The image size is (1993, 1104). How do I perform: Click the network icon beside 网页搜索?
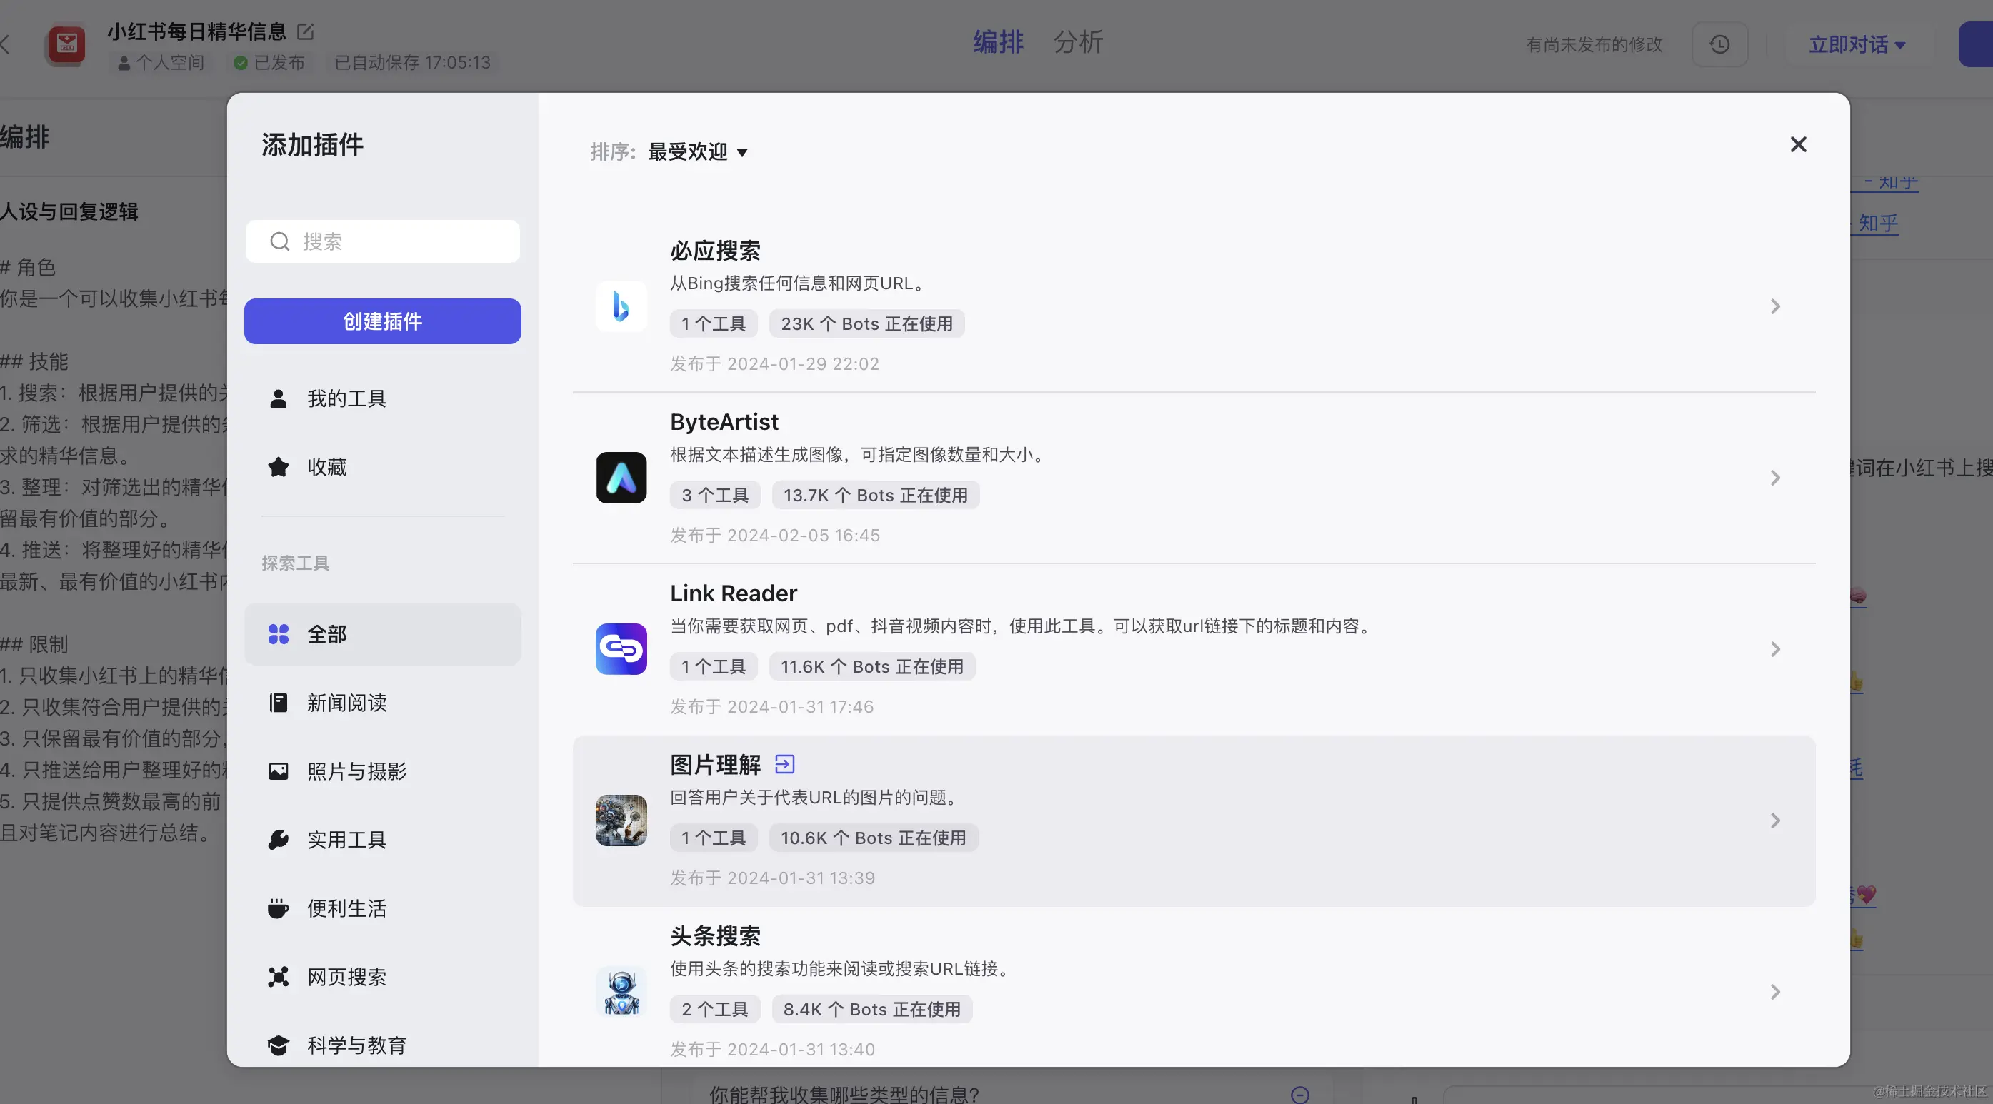pyautogui.click(x=278, y=976)
